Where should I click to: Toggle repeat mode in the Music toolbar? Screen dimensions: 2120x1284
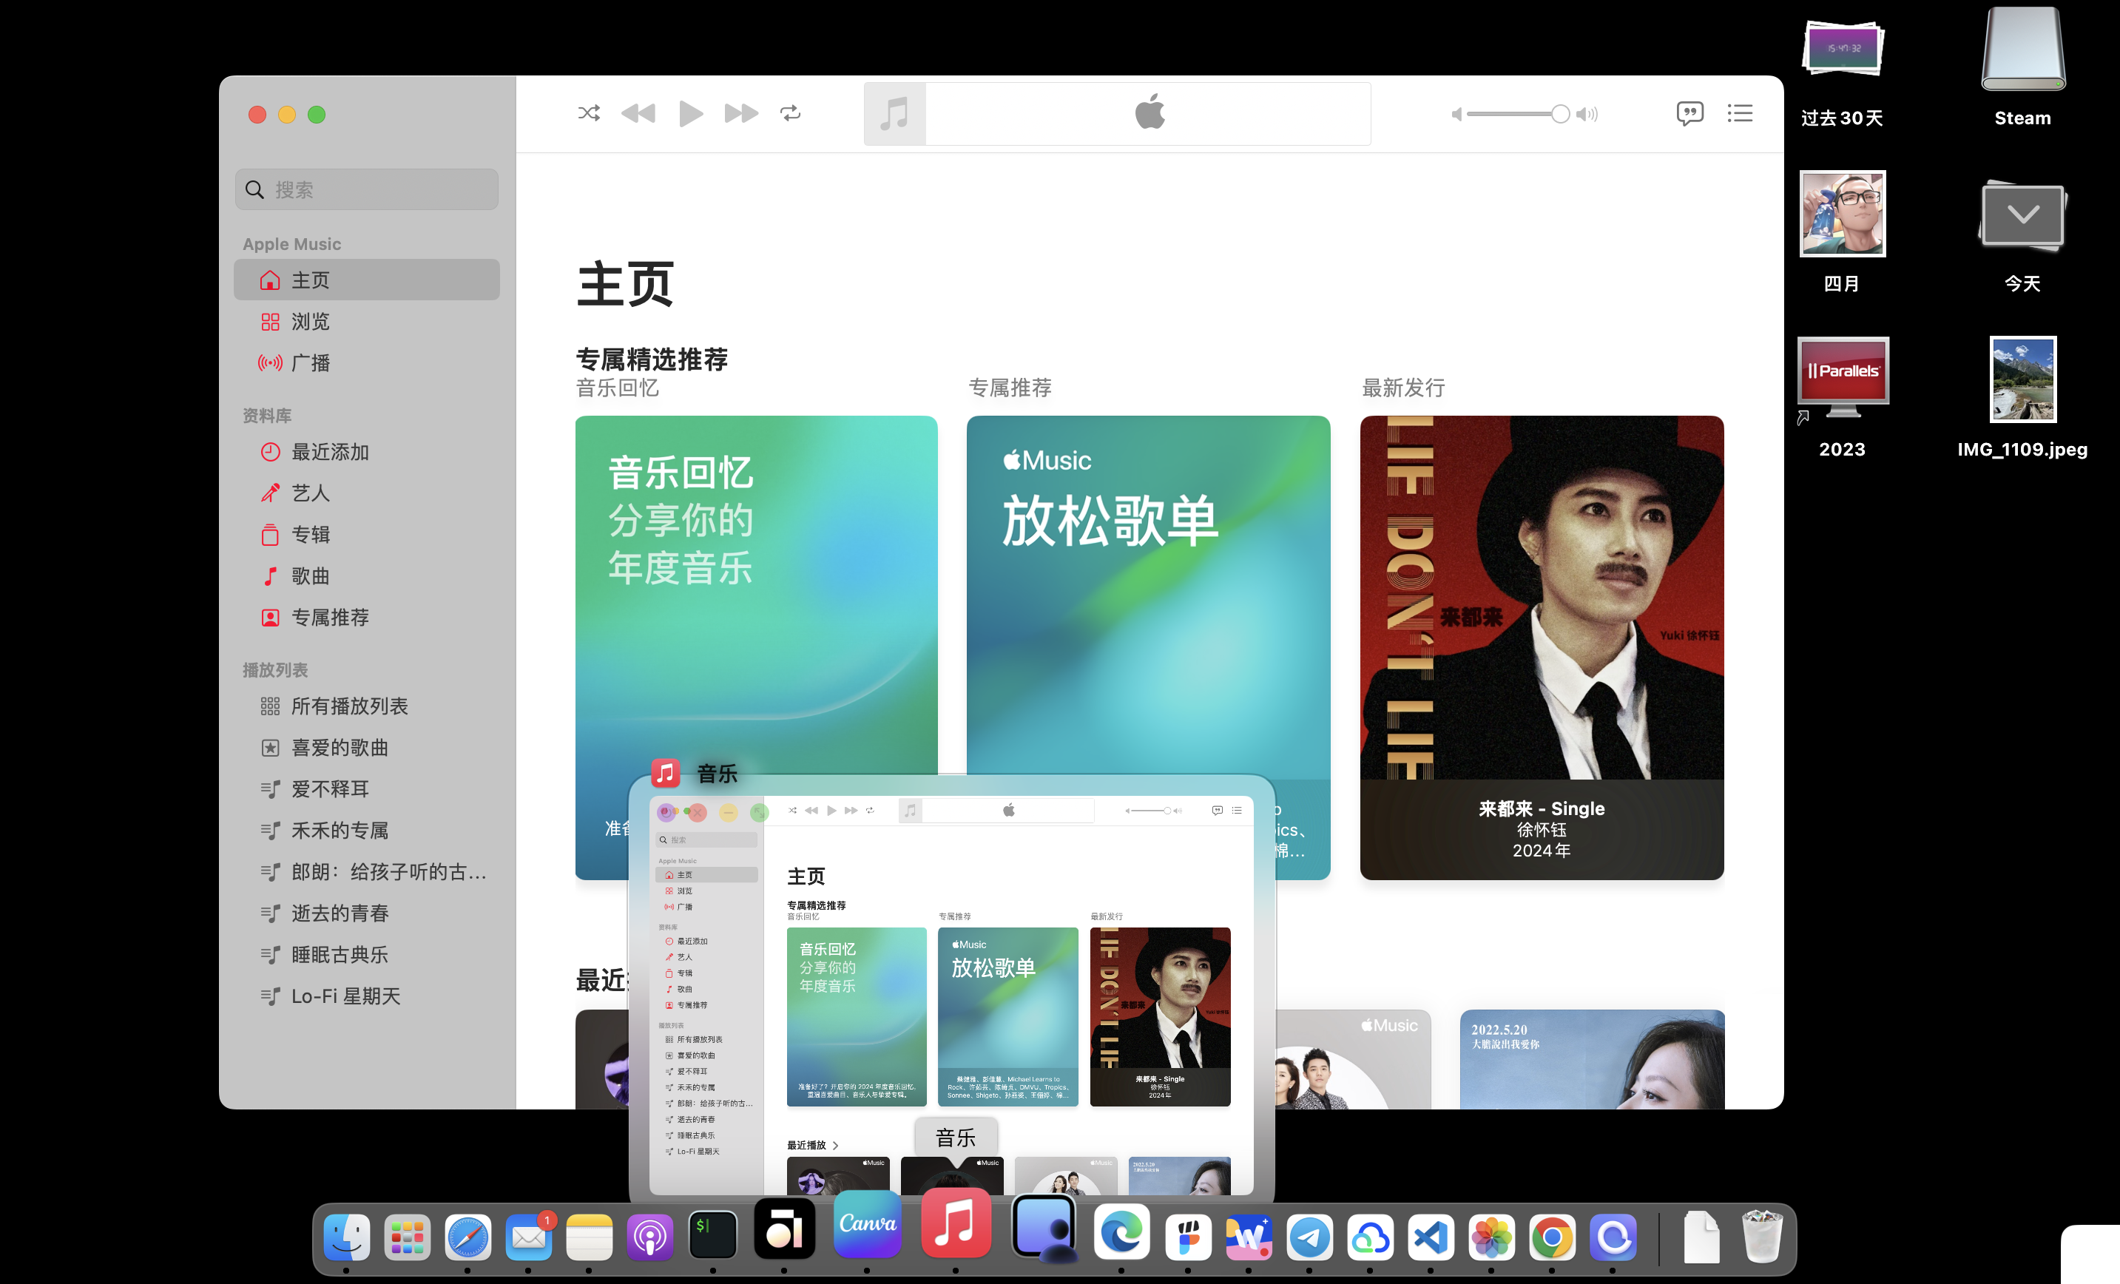tap(791, 112)
